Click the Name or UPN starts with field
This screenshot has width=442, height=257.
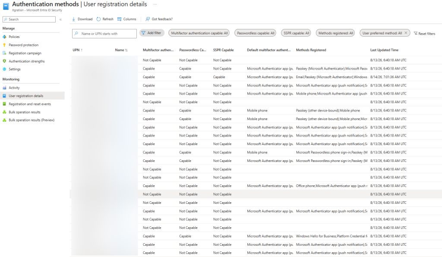coord(104,34)
